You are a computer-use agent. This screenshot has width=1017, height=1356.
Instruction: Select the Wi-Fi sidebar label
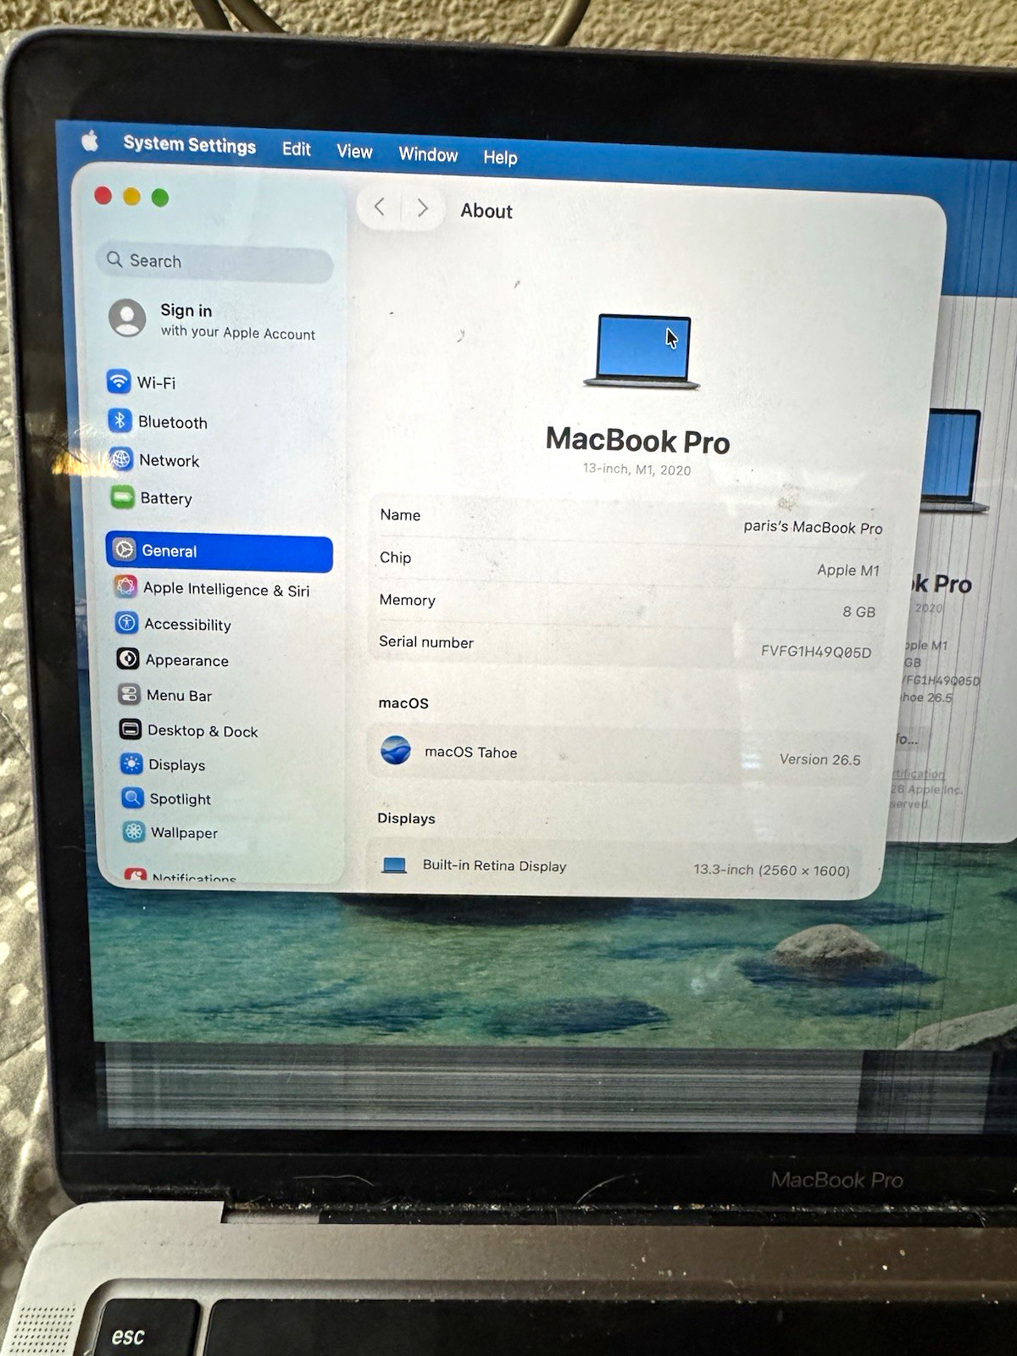tap(157, 383)
